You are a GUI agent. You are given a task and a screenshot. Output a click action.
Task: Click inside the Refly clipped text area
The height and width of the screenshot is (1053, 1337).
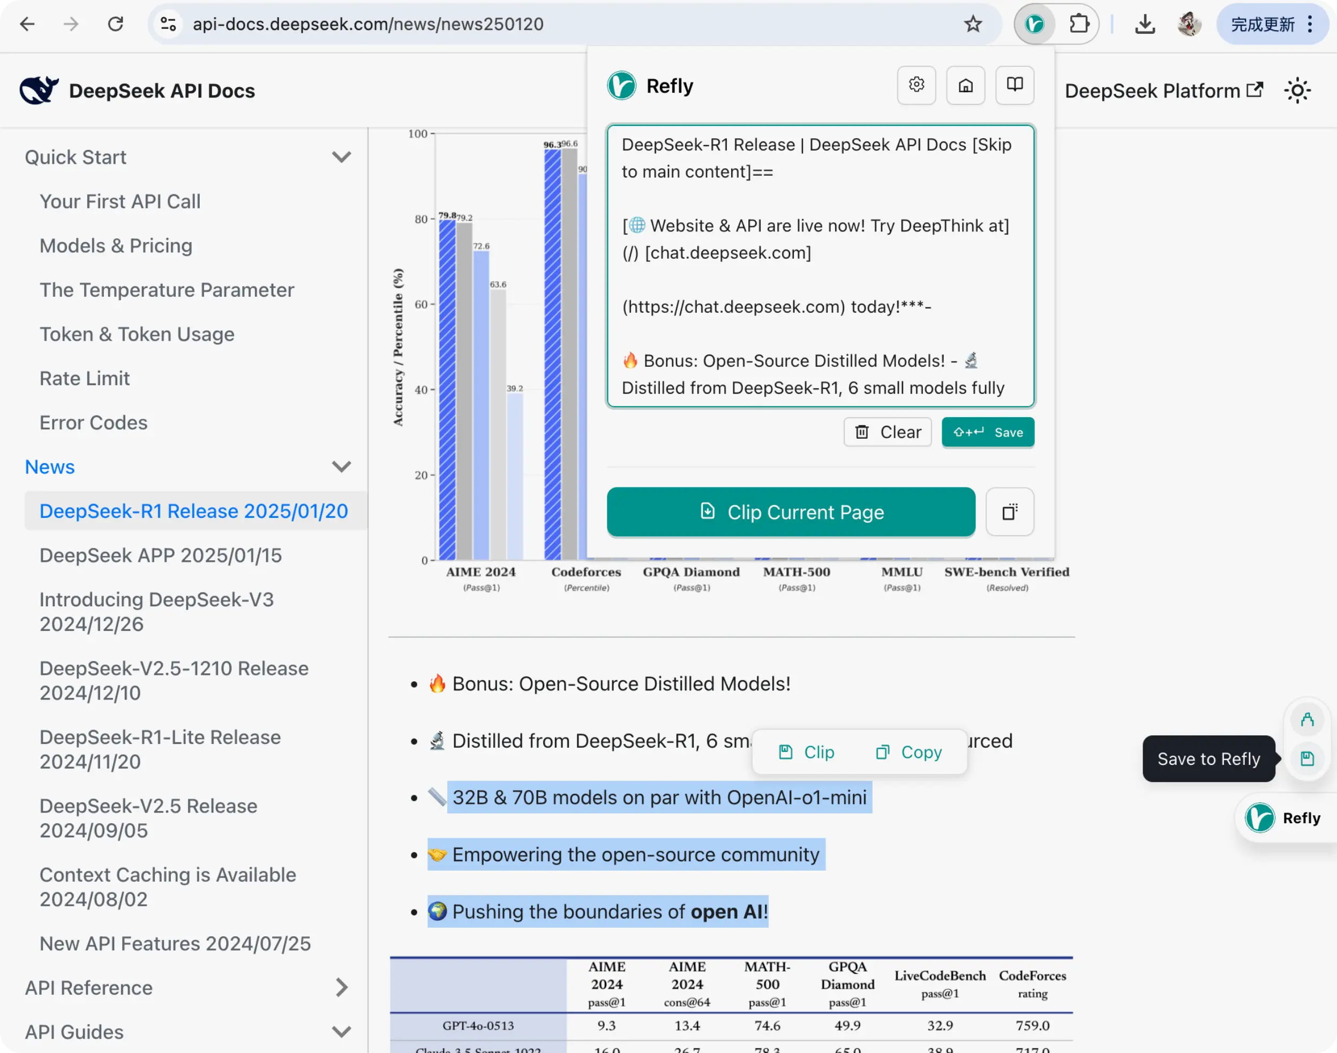click(x=820, y=265)
